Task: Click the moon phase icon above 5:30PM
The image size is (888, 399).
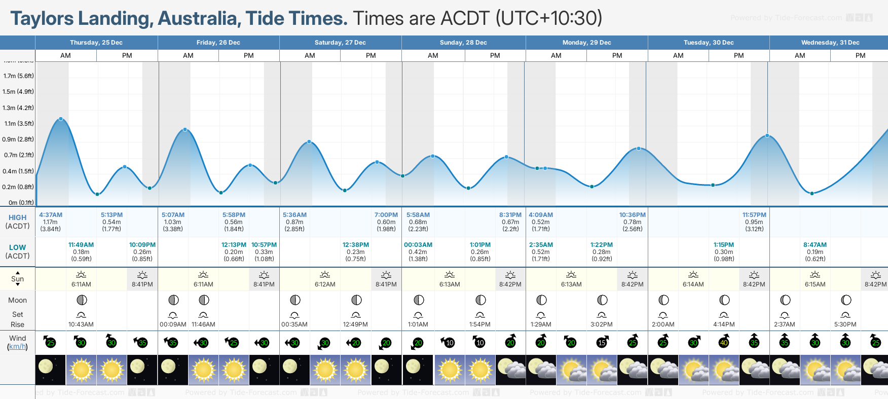Action: point(845,300)
